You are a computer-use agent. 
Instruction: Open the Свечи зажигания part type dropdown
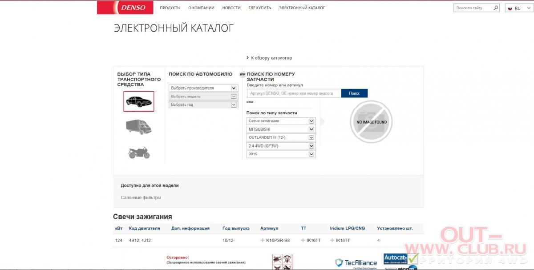tap(281, 121)
